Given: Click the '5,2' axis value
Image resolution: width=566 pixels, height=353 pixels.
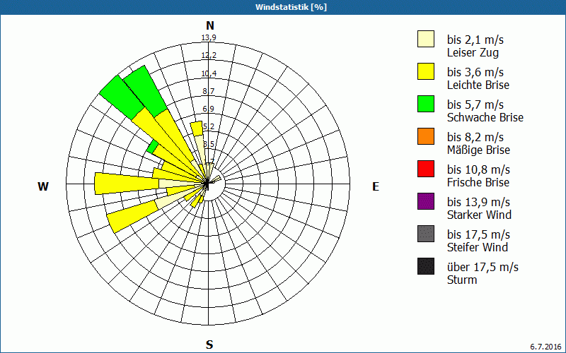Looking at the screenshot, I should (209, 126).
